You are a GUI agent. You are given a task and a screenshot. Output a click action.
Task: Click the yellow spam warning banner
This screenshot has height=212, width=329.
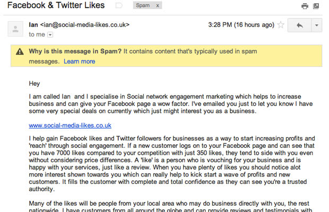coord(167,56)
